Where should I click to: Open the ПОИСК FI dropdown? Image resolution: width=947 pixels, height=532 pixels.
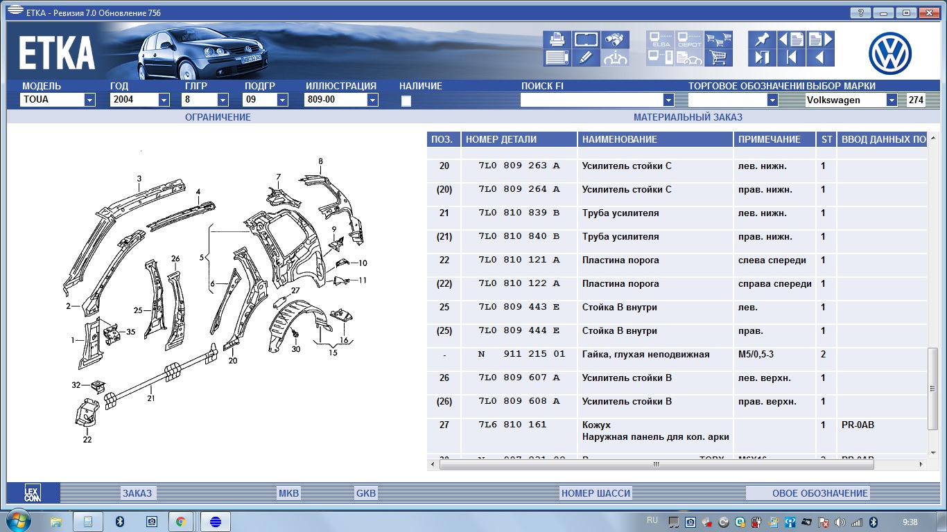coord(668,100)
